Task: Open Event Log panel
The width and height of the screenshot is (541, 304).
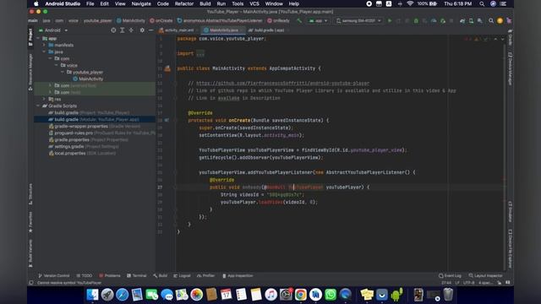Action: click(450, 276)
